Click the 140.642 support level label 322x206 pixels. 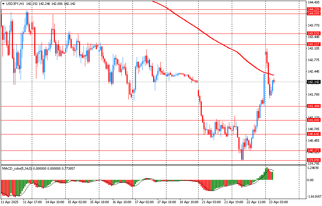(x=313, y=134)
